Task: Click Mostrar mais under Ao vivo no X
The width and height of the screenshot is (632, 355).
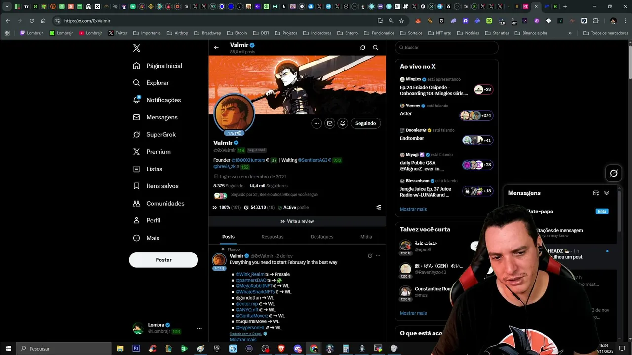Action: tap(413, 209)
